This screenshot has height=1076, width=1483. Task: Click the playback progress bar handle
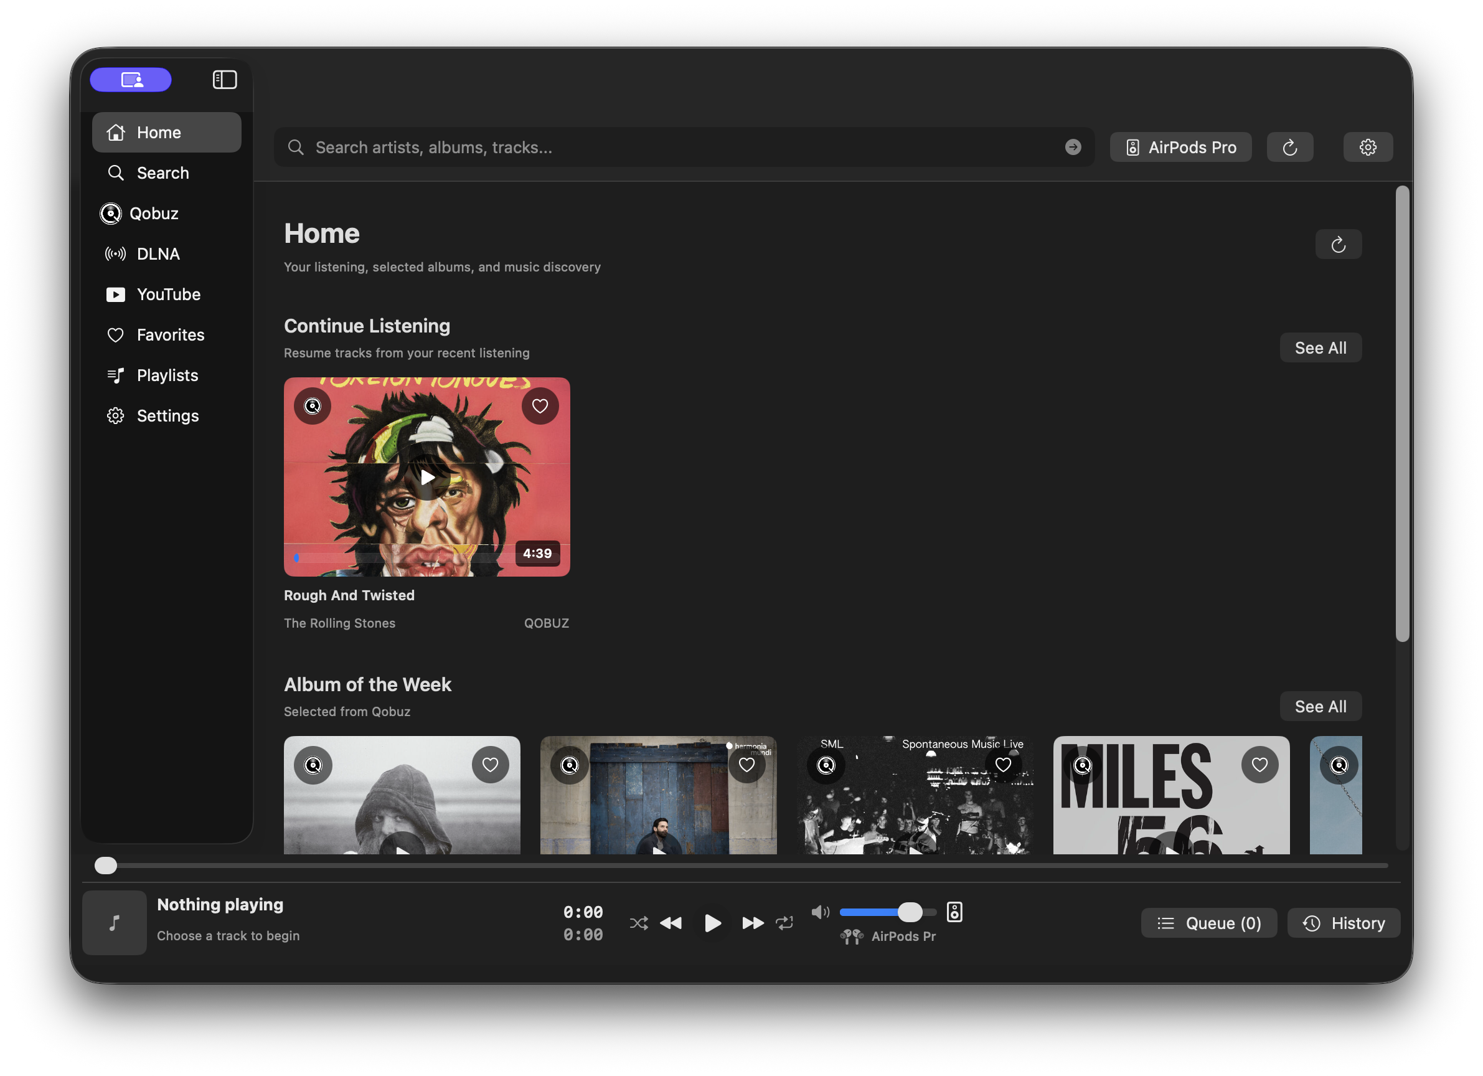coord(105,866)
